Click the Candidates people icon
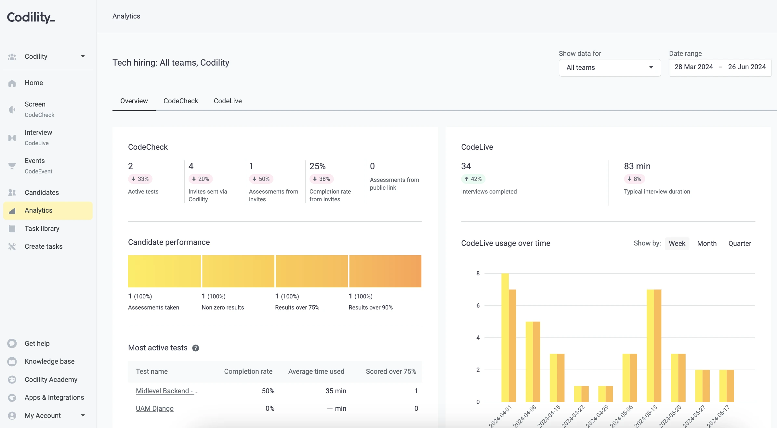Image resolution: width=777 pixels, height=428 pixels. (12, 193)
